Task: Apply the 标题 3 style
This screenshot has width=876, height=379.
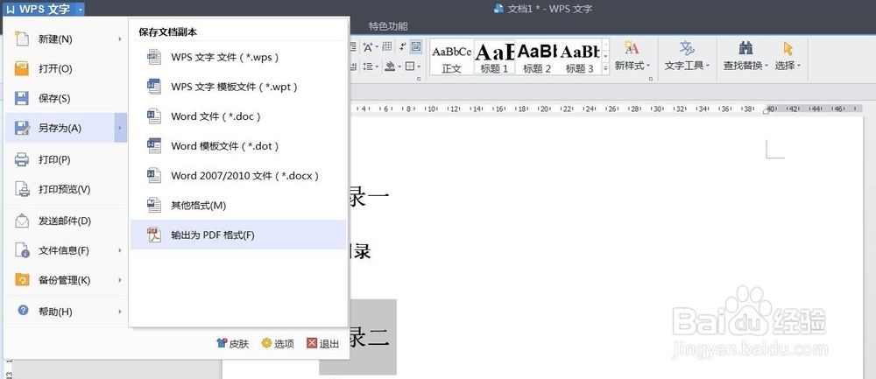Action: click(579, 57)
